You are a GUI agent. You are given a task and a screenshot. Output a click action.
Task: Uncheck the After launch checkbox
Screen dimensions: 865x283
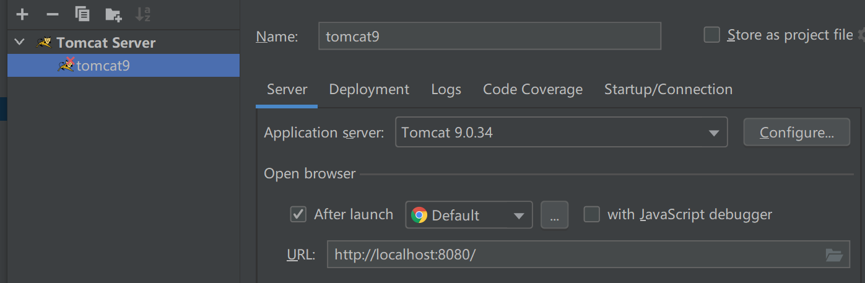298,215
